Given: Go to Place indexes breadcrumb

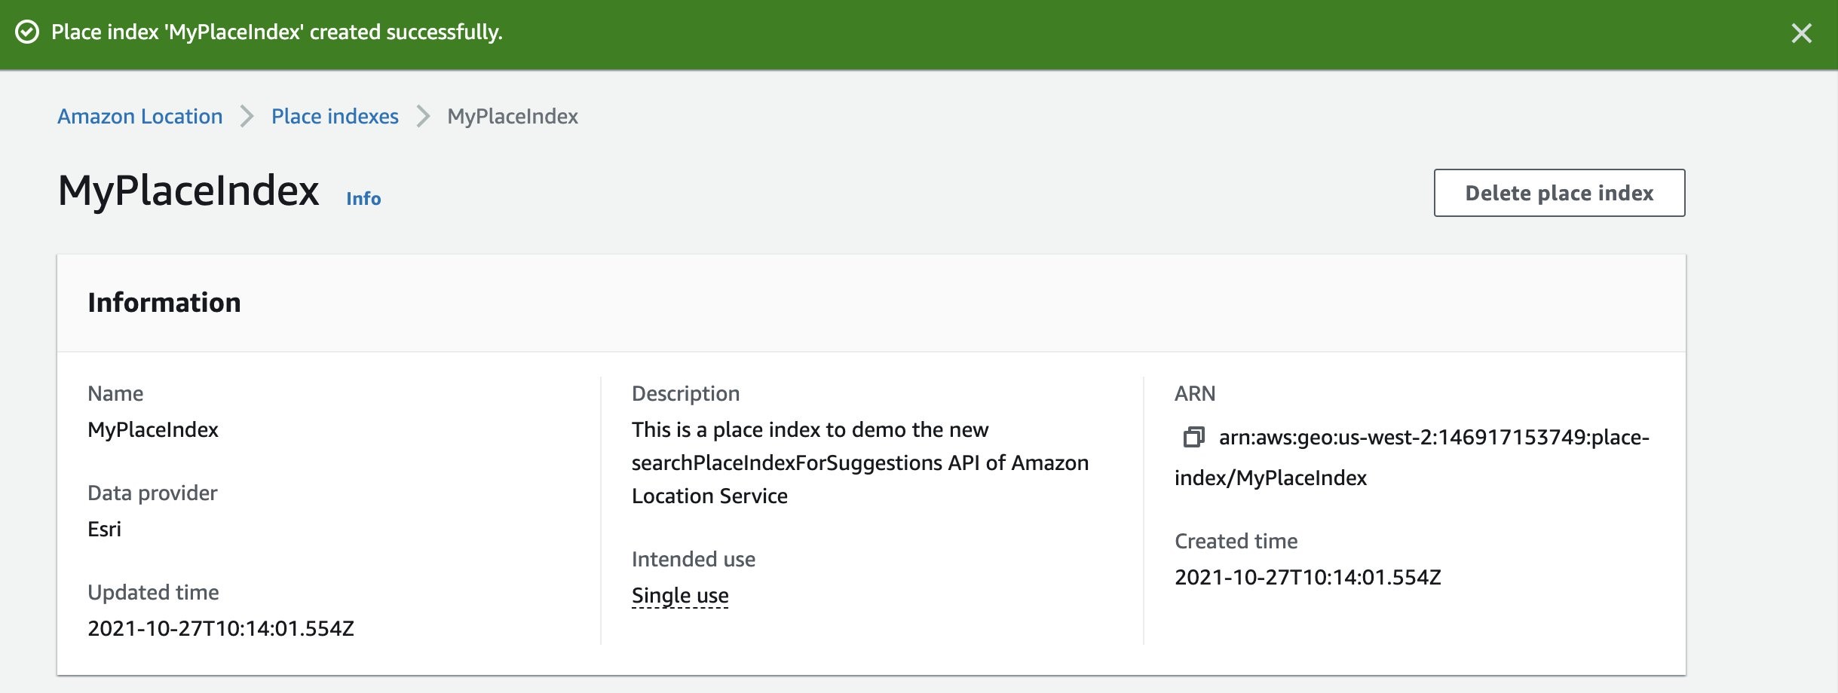Looking at the screenshot, I should 335,116.
